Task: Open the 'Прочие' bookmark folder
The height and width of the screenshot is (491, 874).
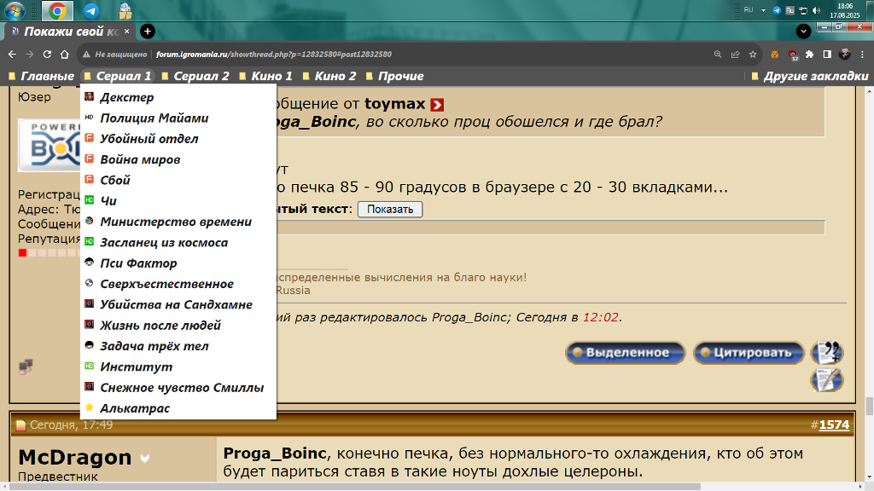Action: [x=394, y=76]
